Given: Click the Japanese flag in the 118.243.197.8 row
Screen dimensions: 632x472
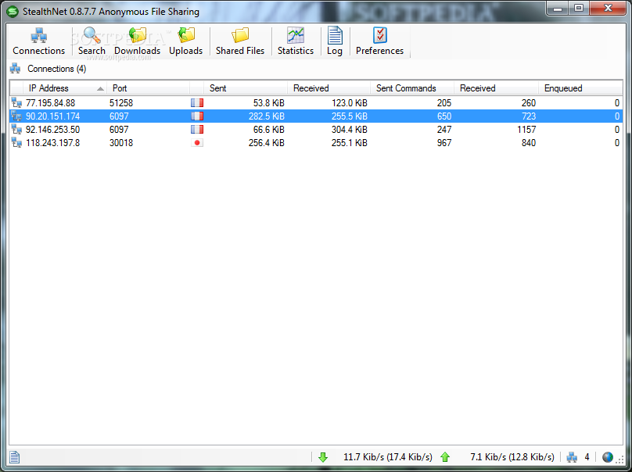Looking at the screenshot, I should click(197, 143).
